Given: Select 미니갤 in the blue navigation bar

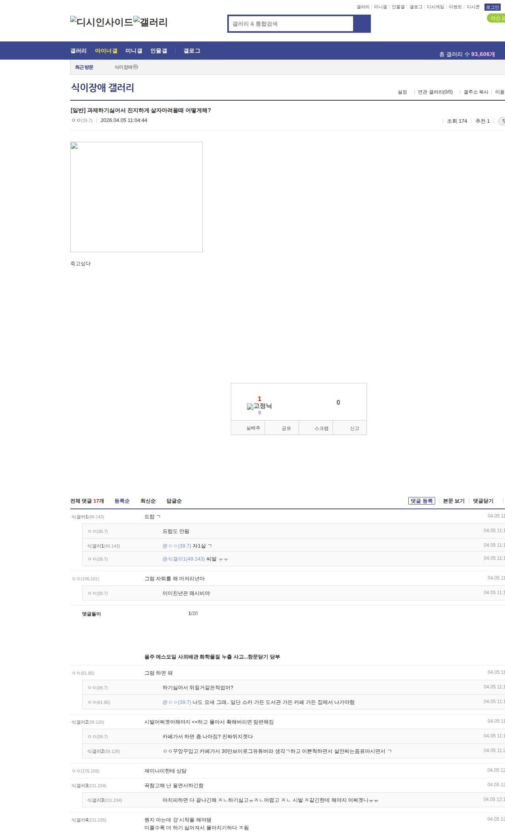Looking at the screenshot, I should [x=134, y=51].
